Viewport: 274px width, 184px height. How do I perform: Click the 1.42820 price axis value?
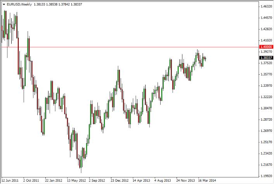266,29
